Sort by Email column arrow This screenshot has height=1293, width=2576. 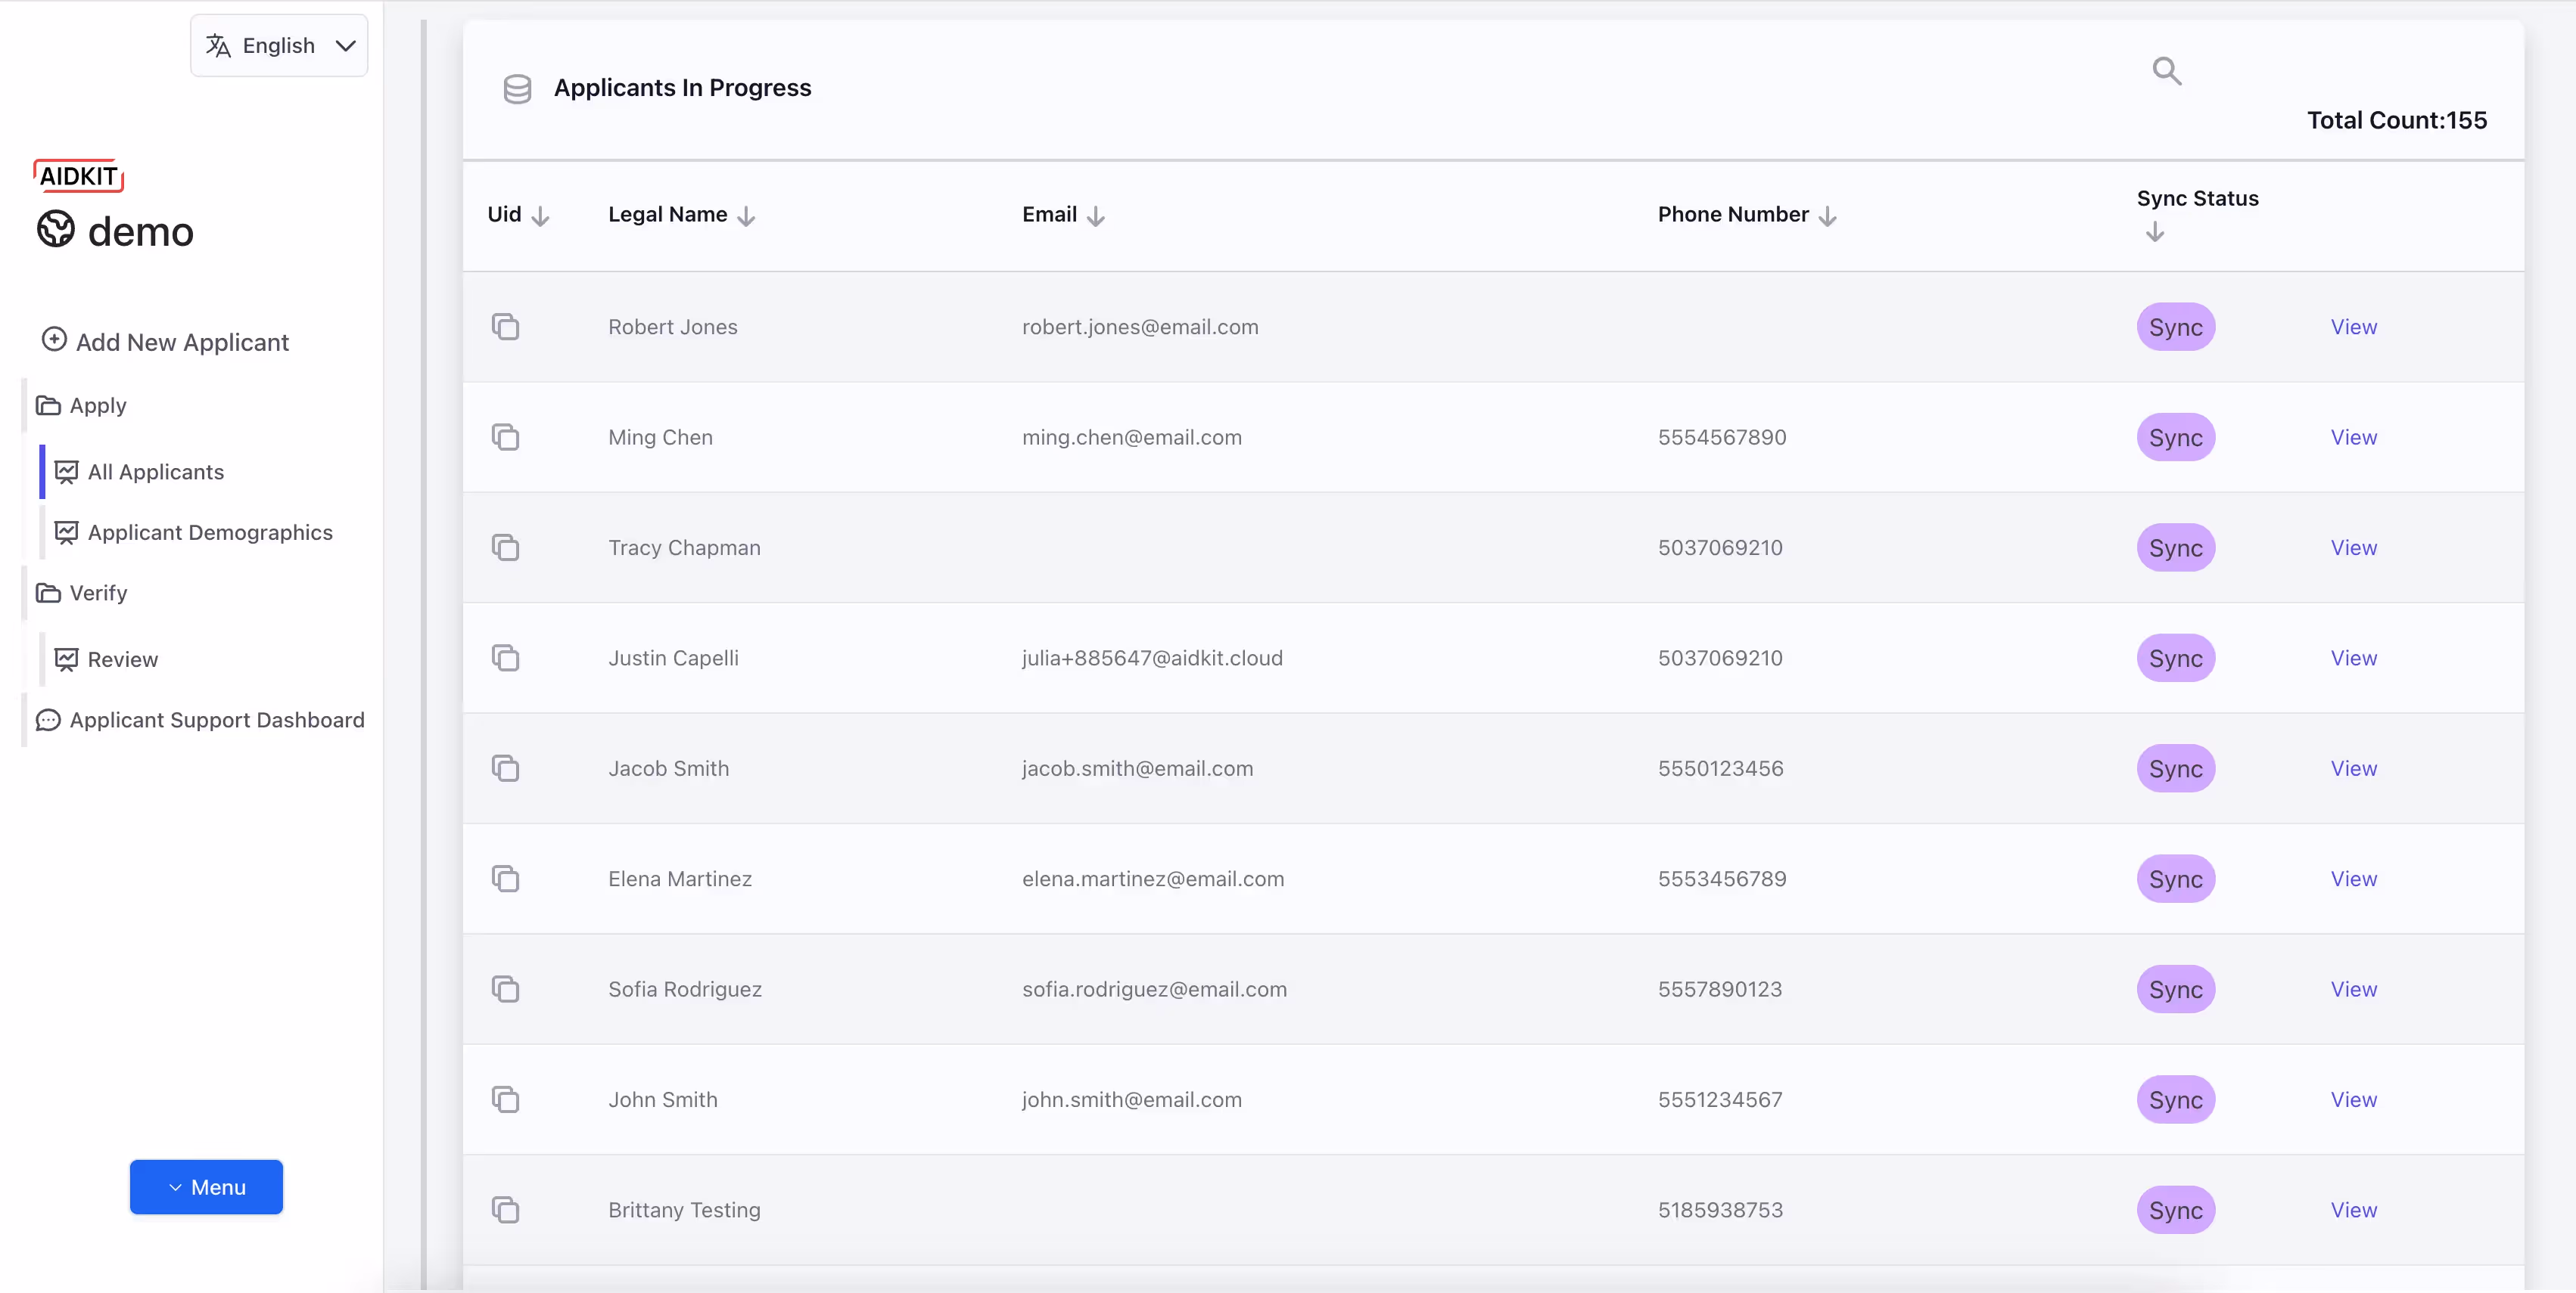(1096, 215)
